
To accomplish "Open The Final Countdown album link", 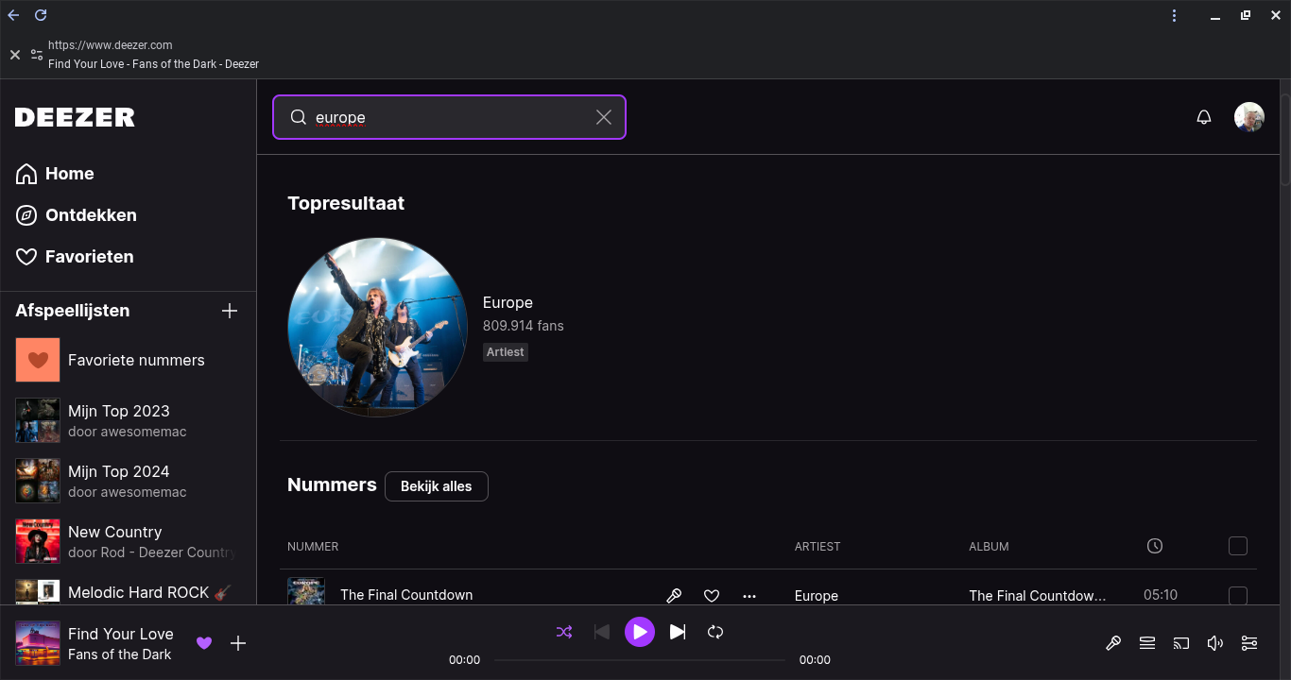I will pos(1038,595).
